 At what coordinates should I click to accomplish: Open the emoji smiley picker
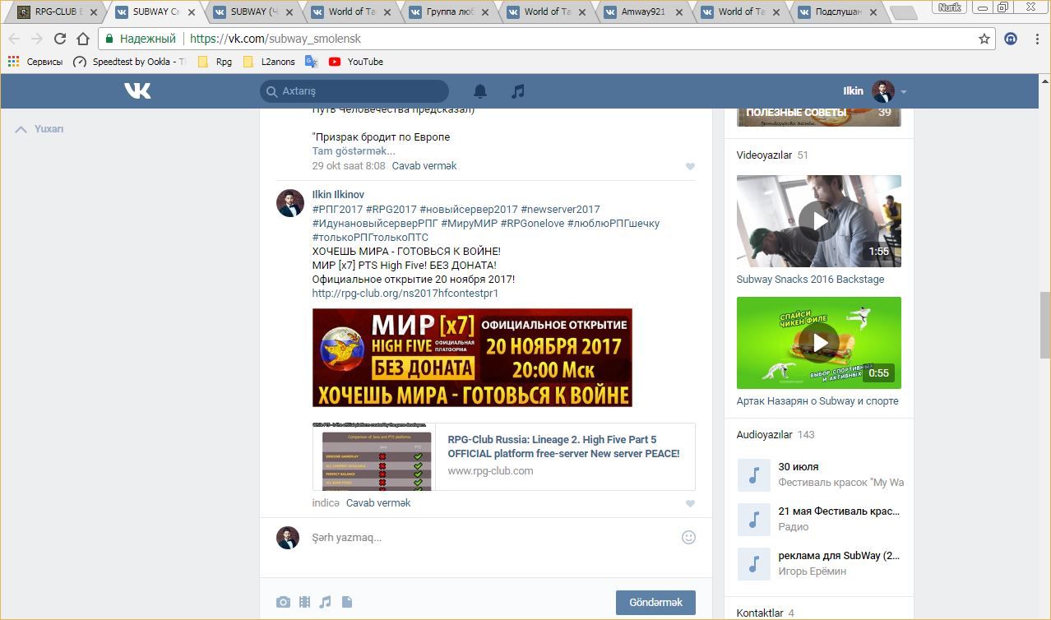(688, 537)
